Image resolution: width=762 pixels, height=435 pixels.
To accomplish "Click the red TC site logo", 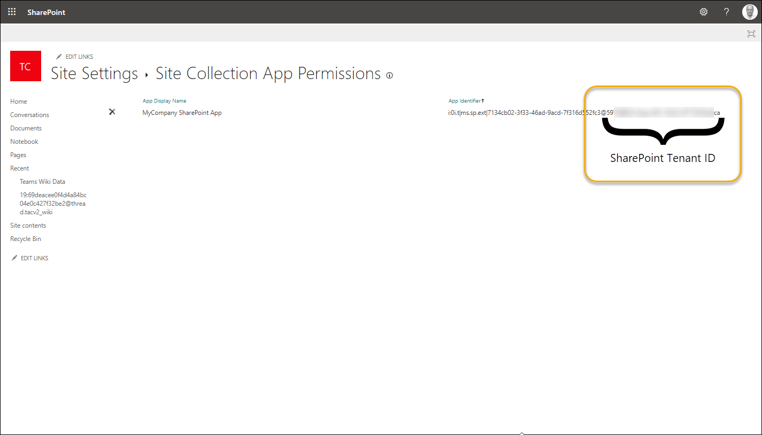I will [26, 66].
